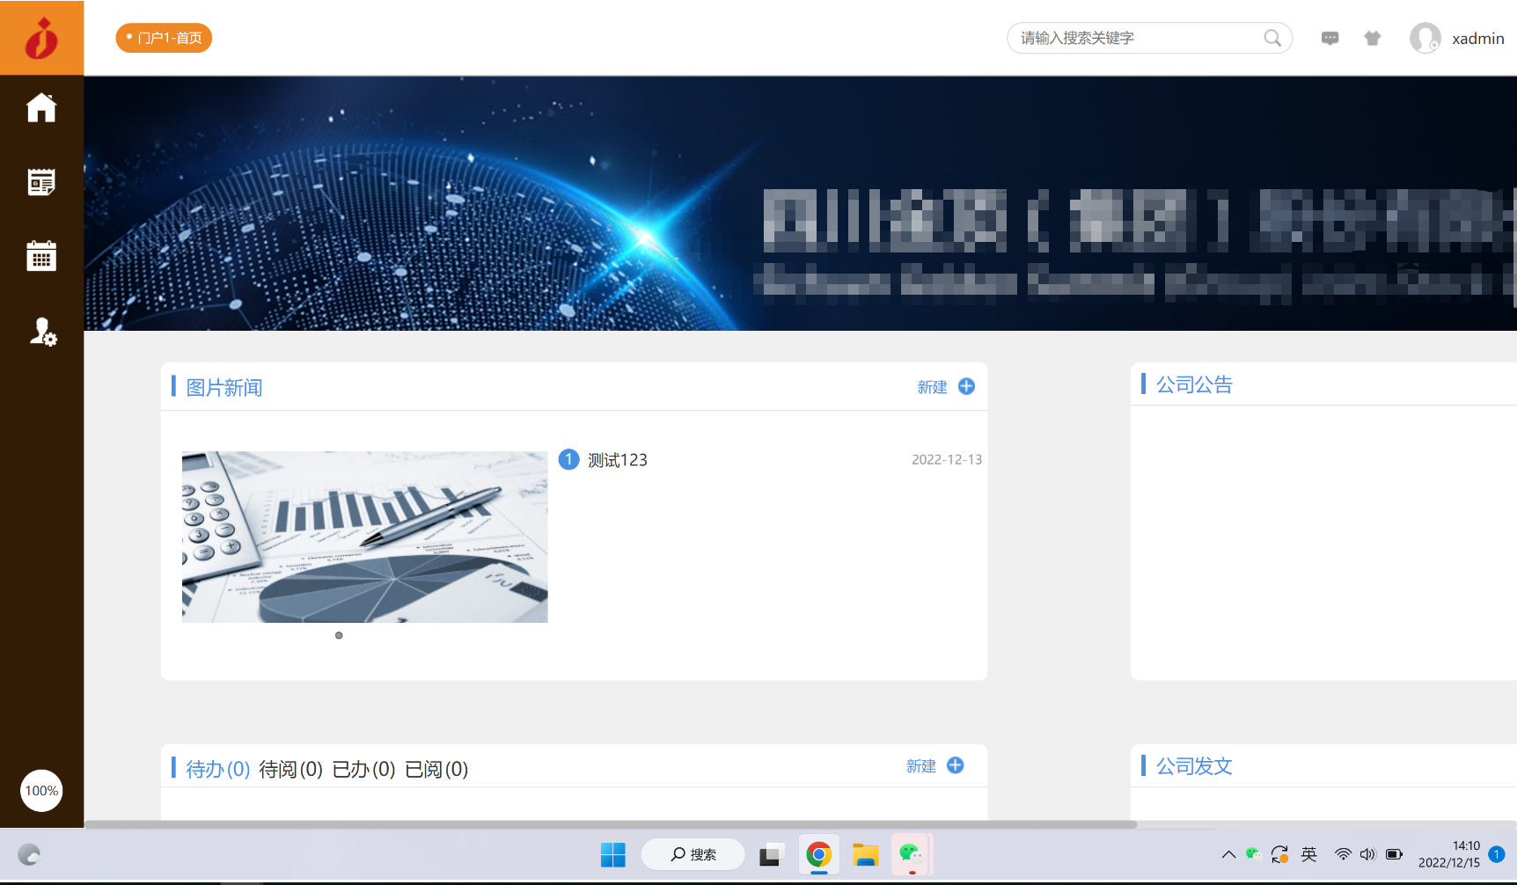Open WeChat from the taskbar

912,854
